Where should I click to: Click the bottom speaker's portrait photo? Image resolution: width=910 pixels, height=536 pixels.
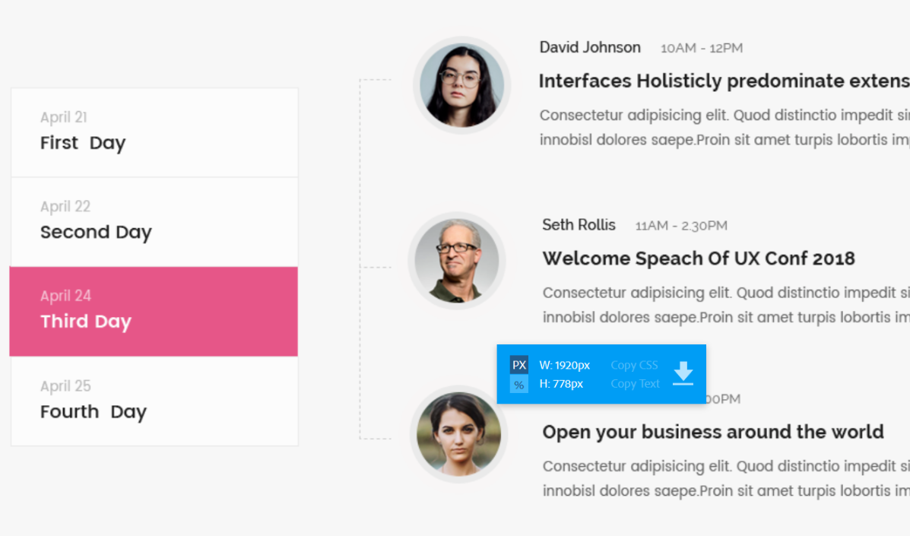coord(459,435)
